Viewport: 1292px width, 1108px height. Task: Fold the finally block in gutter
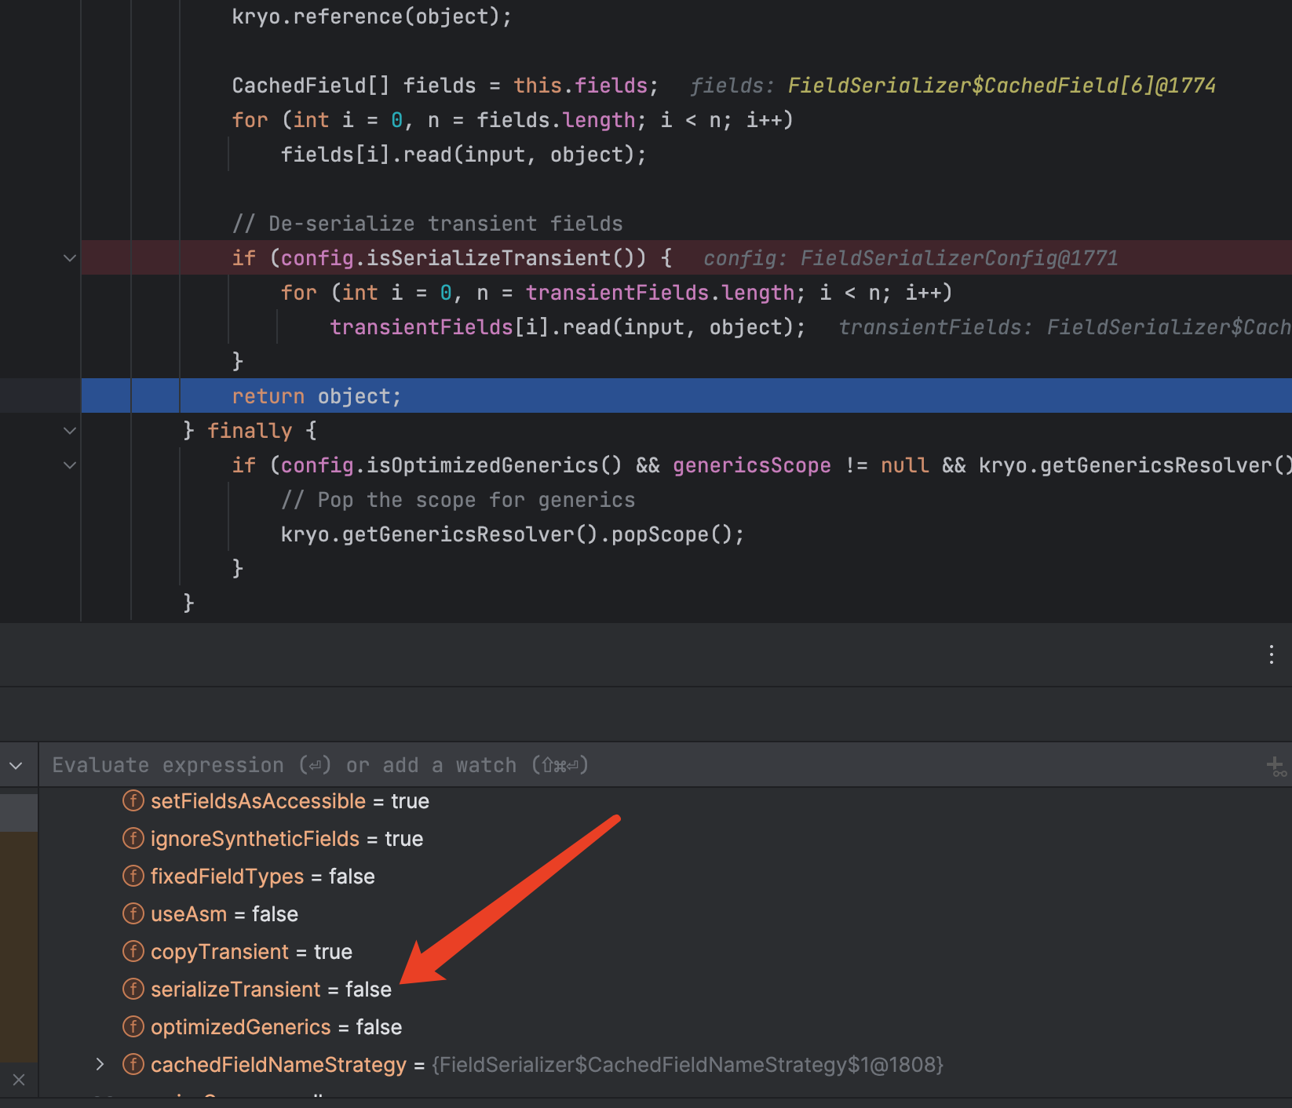70,431
